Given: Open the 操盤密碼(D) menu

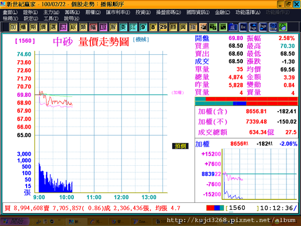Looking at the screenshot, I should (169, 12).
